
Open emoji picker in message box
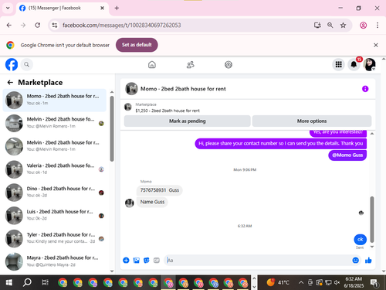[355, 261]
